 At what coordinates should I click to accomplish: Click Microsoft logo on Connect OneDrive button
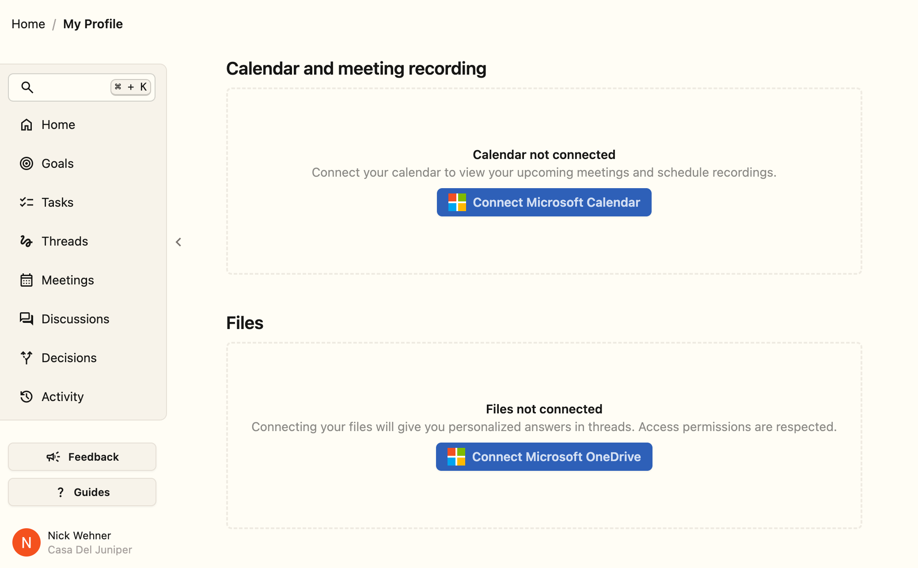(x=456, y=457)
